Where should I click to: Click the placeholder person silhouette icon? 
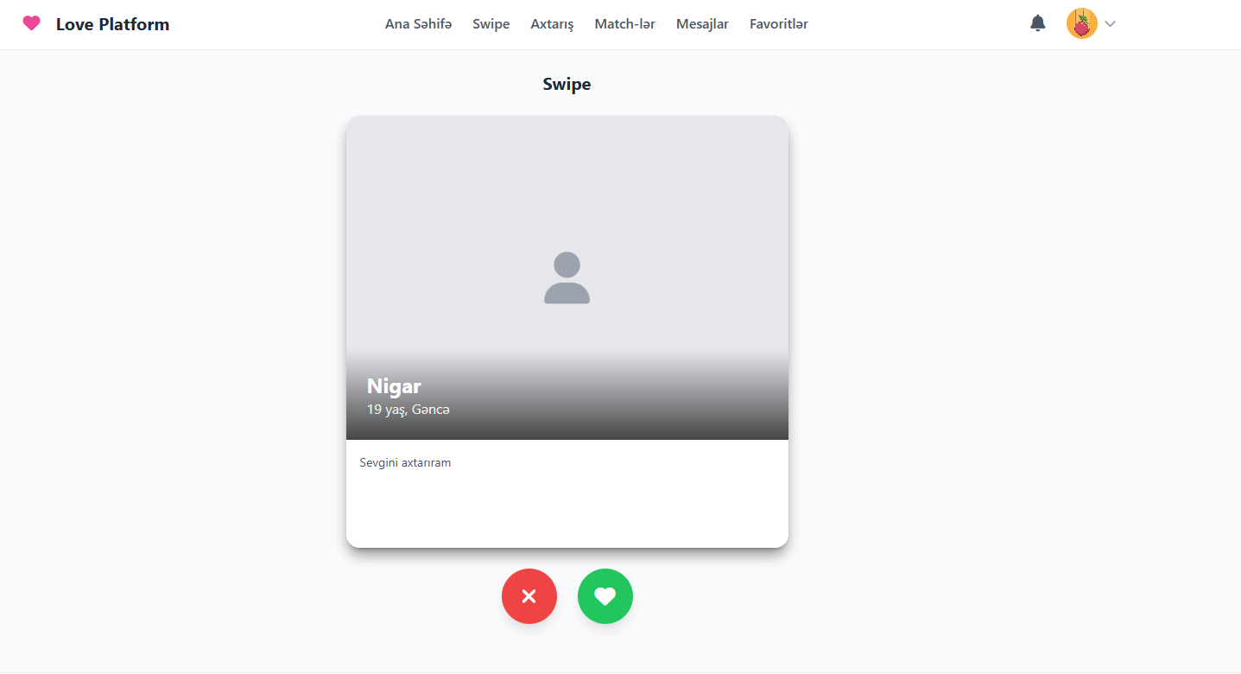[567, 278]
